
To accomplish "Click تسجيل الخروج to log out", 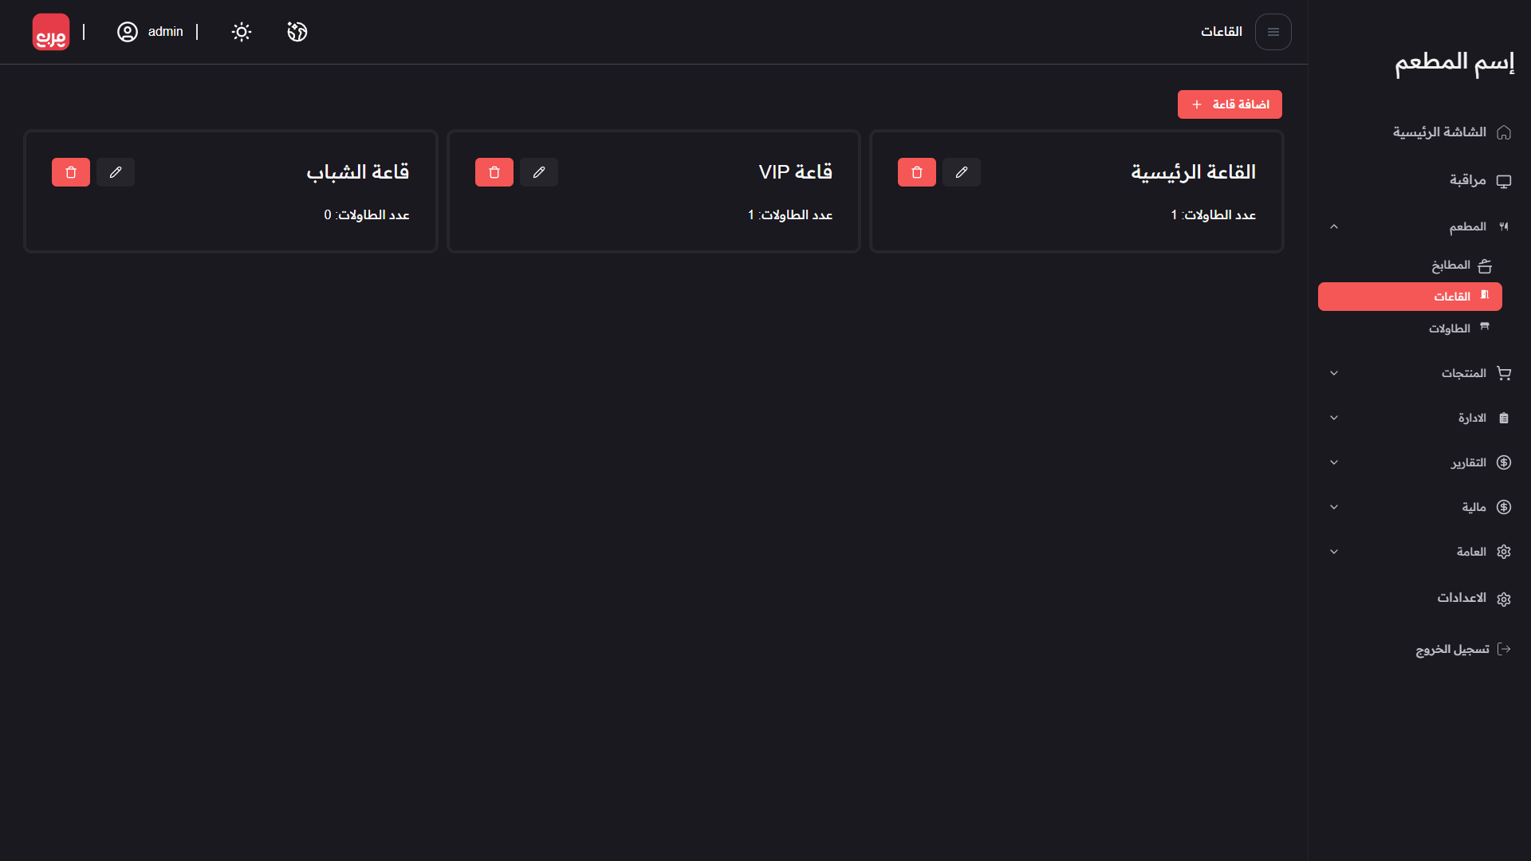I will coord(1453,650).
